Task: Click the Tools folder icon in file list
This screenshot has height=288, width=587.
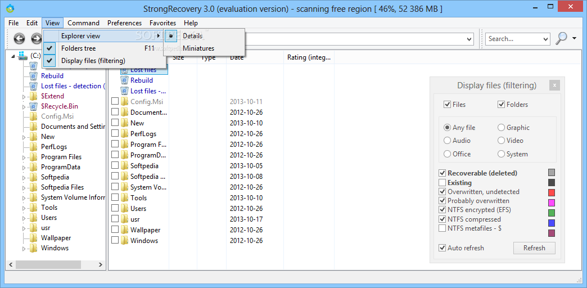Action: [125, 198]
